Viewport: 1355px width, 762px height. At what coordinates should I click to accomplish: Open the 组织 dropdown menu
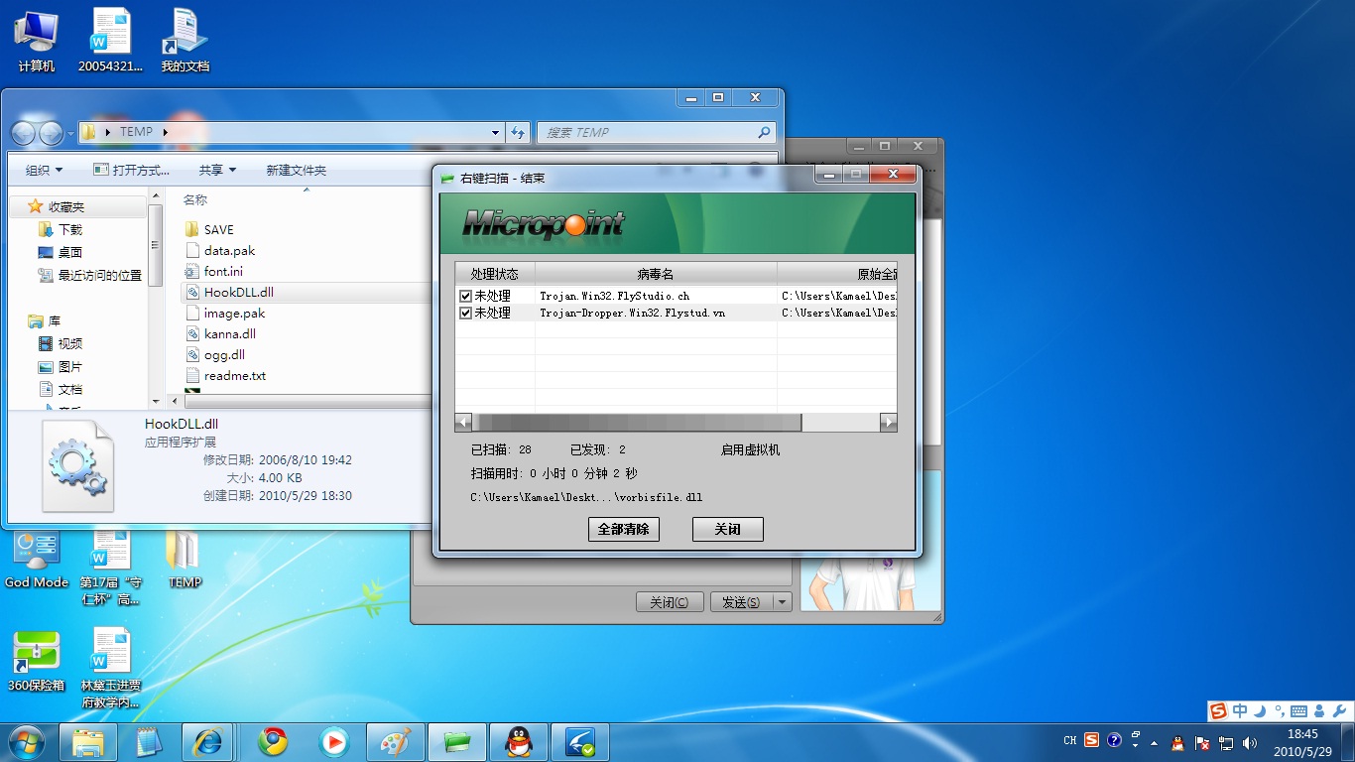[44, 171]
